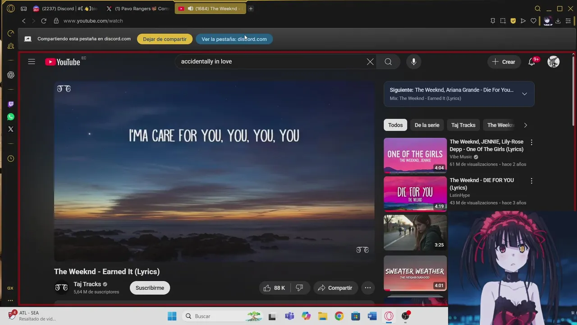Dislike the Earned It video

tap(299, 288)
